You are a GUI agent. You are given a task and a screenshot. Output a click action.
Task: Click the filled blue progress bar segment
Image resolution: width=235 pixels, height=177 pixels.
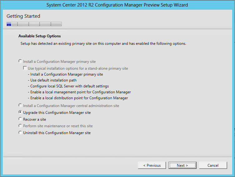tap(9, 24)
